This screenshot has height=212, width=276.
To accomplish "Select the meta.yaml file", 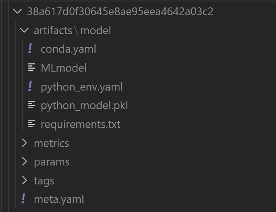I will click(x=59, y=199).
